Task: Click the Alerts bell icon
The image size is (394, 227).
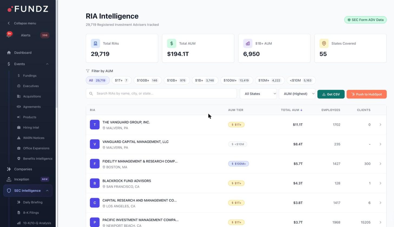Action: pos(9,35)
